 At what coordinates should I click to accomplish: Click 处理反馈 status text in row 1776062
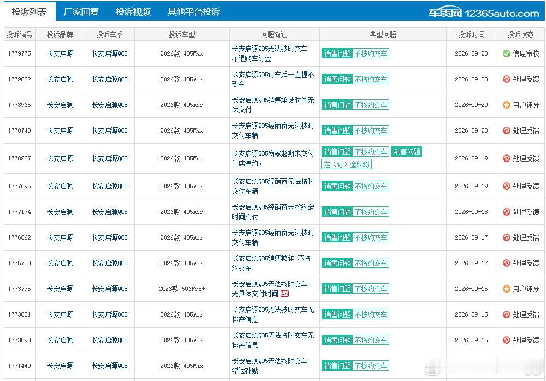[526, 238]
